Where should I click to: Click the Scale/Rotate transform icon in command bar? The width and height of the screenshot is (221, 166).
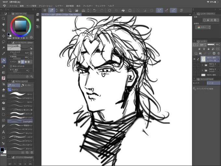click(130, 10)
